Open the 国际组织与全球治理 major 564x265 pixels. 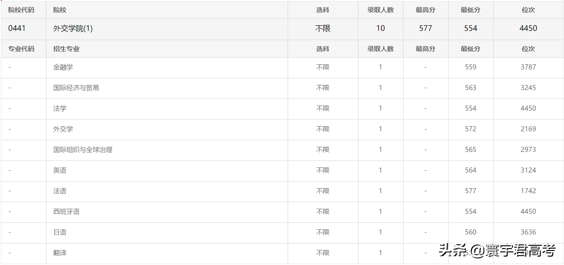pyautogui.click(x=83, y=150)
